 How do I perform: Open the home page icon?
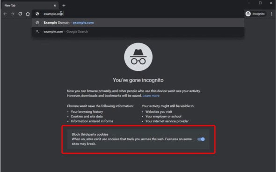pos(28,14)
